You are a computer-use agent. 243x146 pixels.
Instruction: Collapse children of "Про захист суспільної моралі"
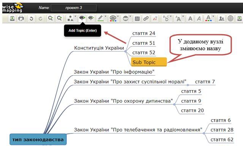click(x=188, y=85)
